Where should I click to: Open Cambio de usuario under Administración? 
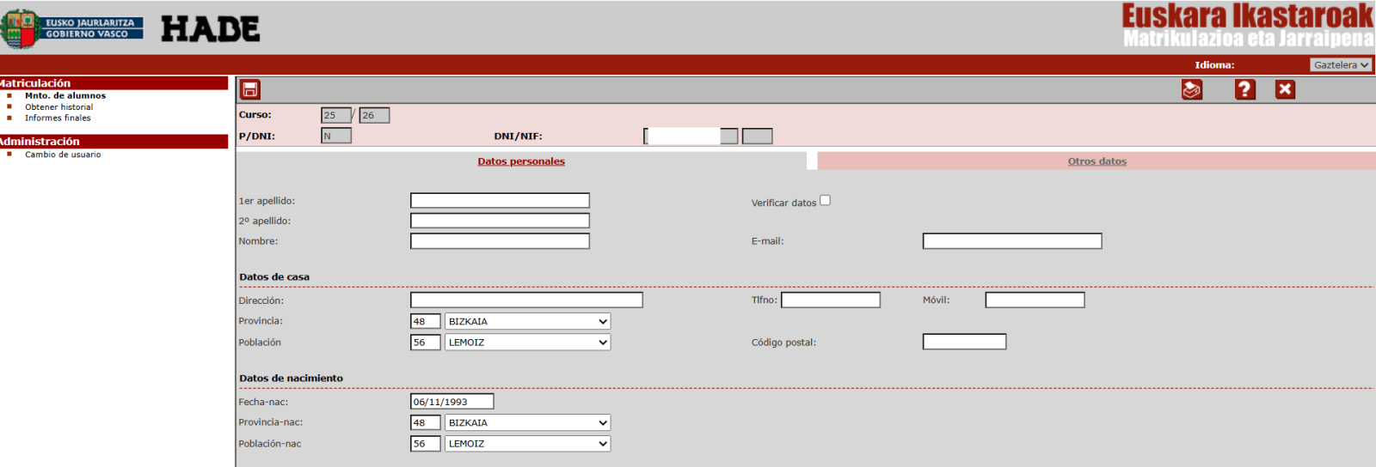coord(63,155)
